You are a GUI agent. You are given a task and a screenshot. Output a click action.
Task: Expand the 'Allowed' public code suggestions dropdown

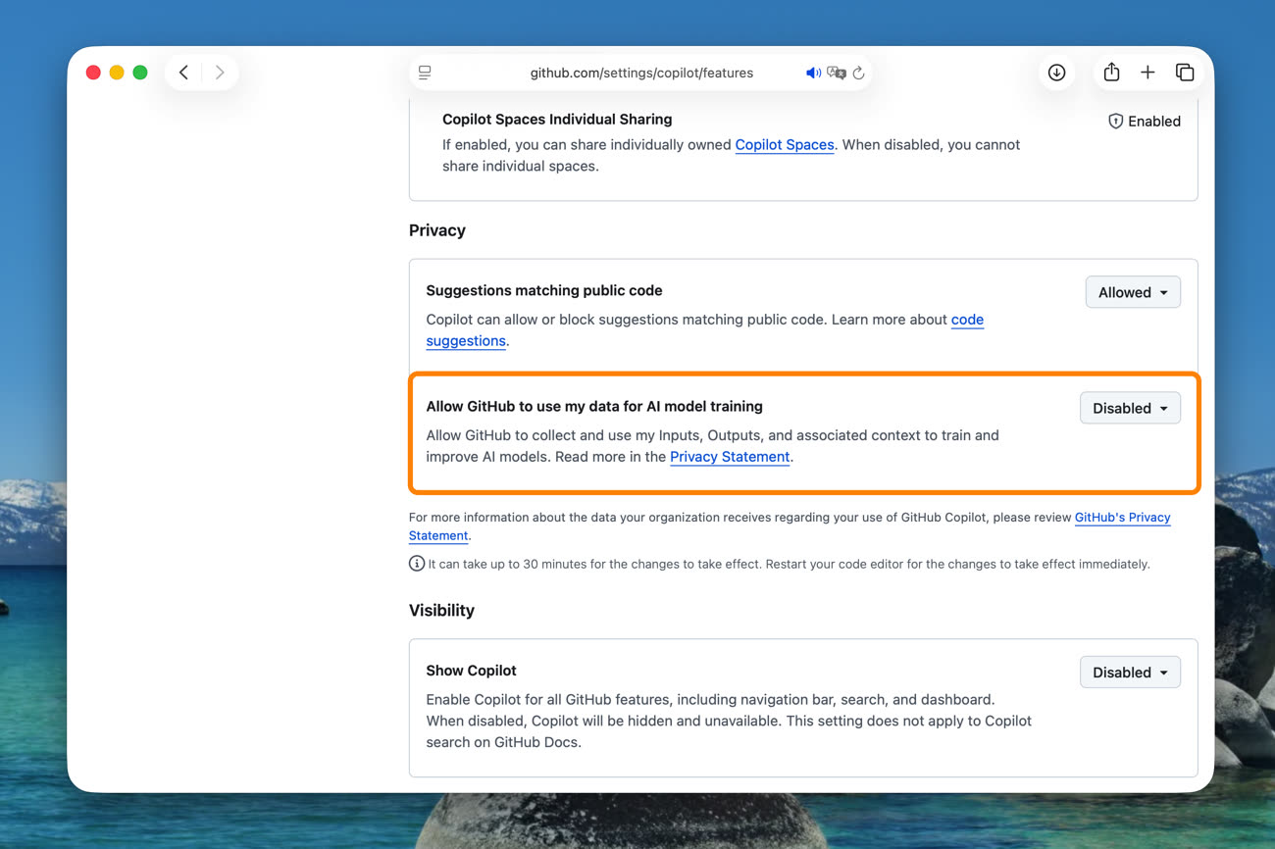1133,292
